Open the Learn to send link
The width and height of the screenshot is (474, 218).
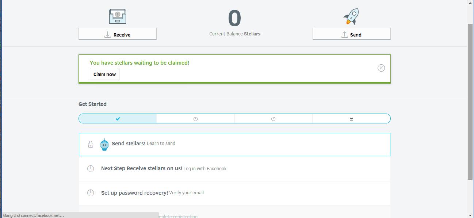click(x=161, y=144)
